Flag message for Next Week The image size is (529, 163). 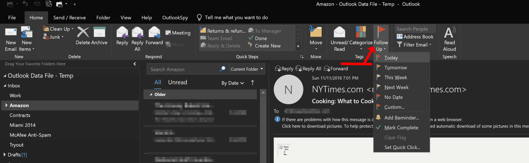(x=402, y=87)
